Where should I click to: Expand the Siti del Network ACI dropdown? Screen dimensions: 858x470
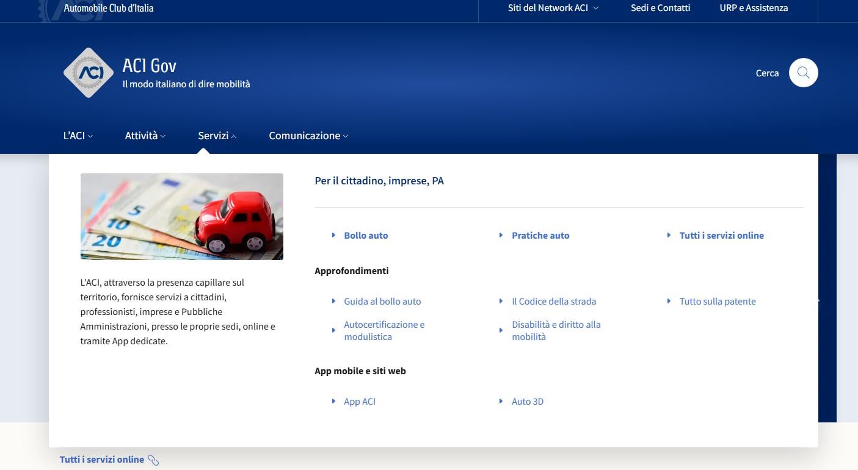coord(553,8)
